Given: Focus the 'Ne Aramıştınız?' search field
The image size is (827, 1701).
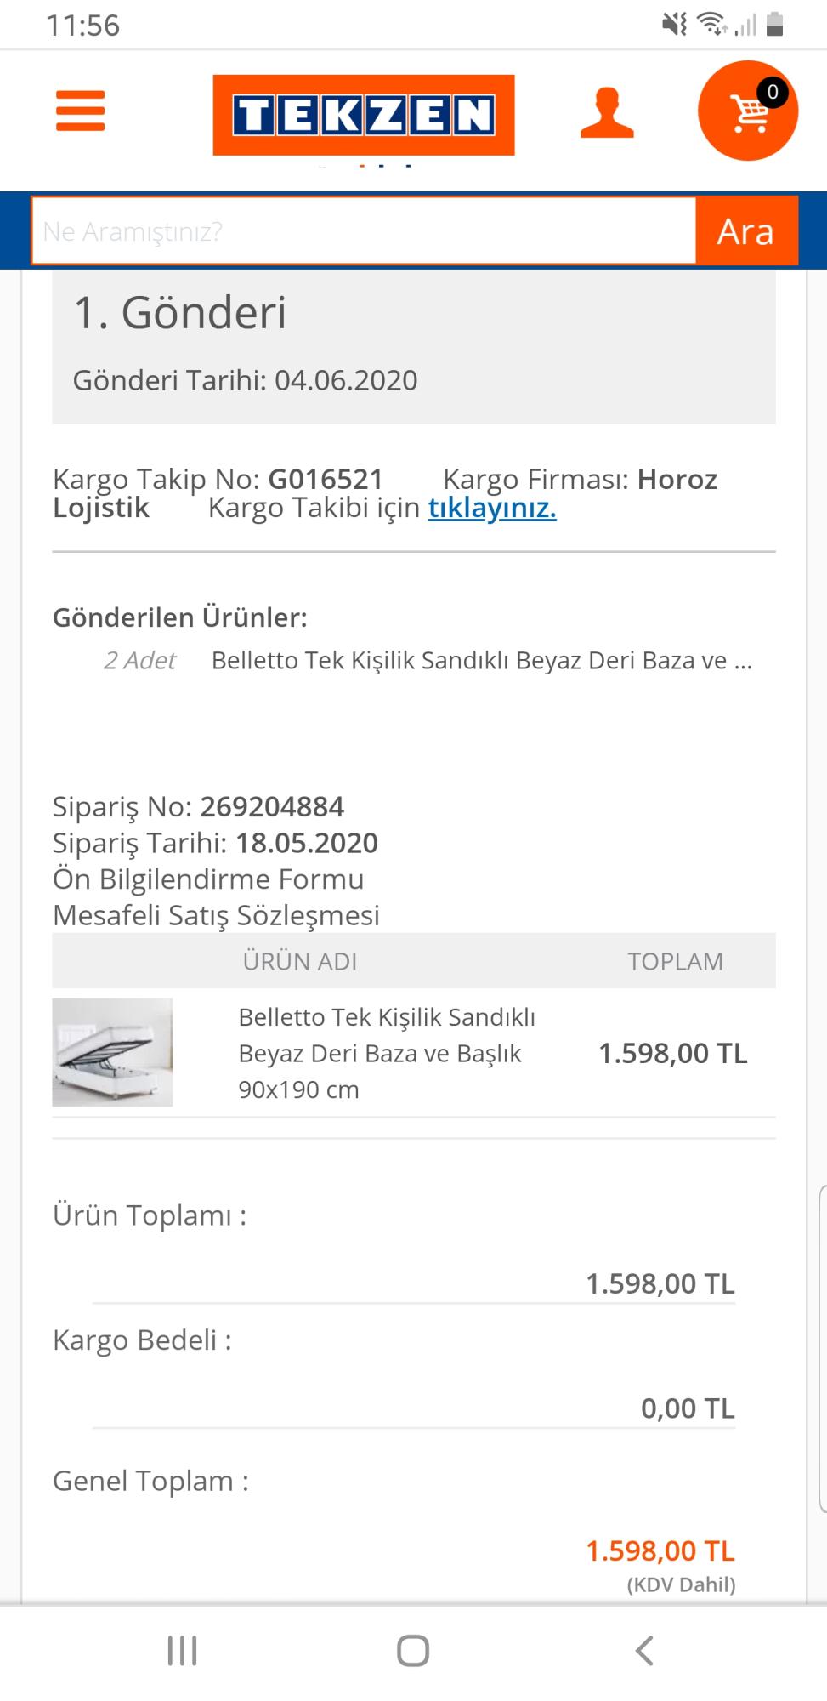Looking at the screenshot, I should click(x=364, y=231).
